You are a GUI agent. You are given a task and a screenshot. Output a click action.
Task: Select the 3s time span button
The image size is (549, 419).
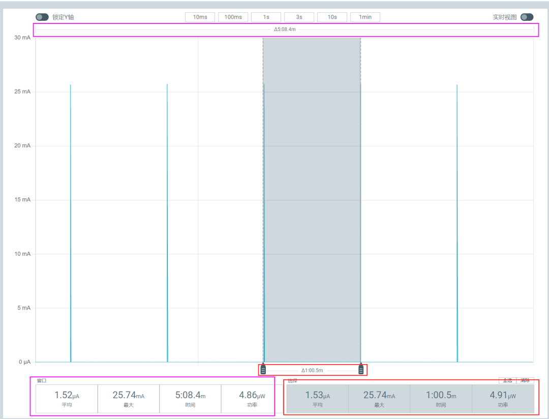click(299, 17)
